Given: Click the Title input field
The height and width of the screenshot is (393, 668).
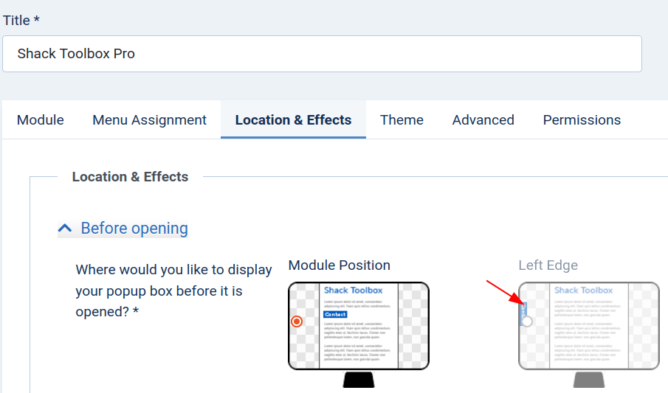Looking at the screenshot, I should point(322,54).
